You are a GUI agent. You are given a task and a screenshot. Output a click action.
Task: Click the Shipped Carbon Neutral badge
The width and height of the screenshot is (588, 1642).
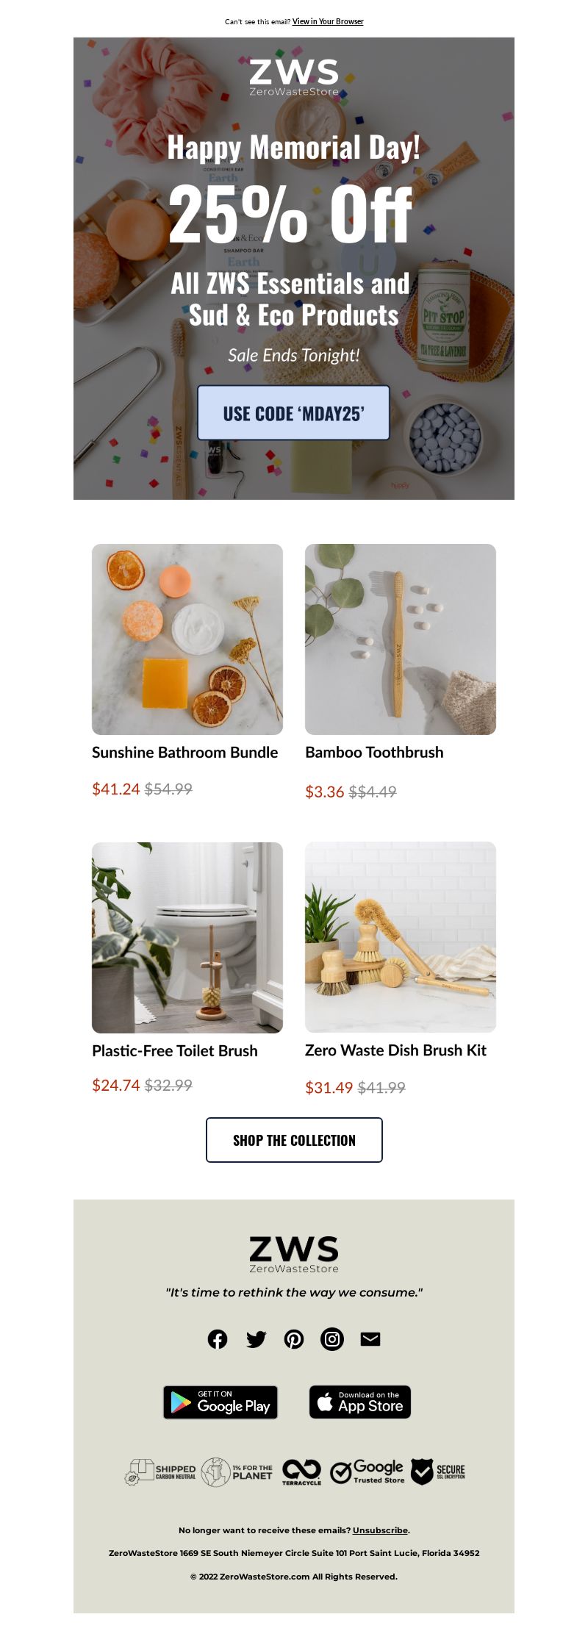(161, 1472)
